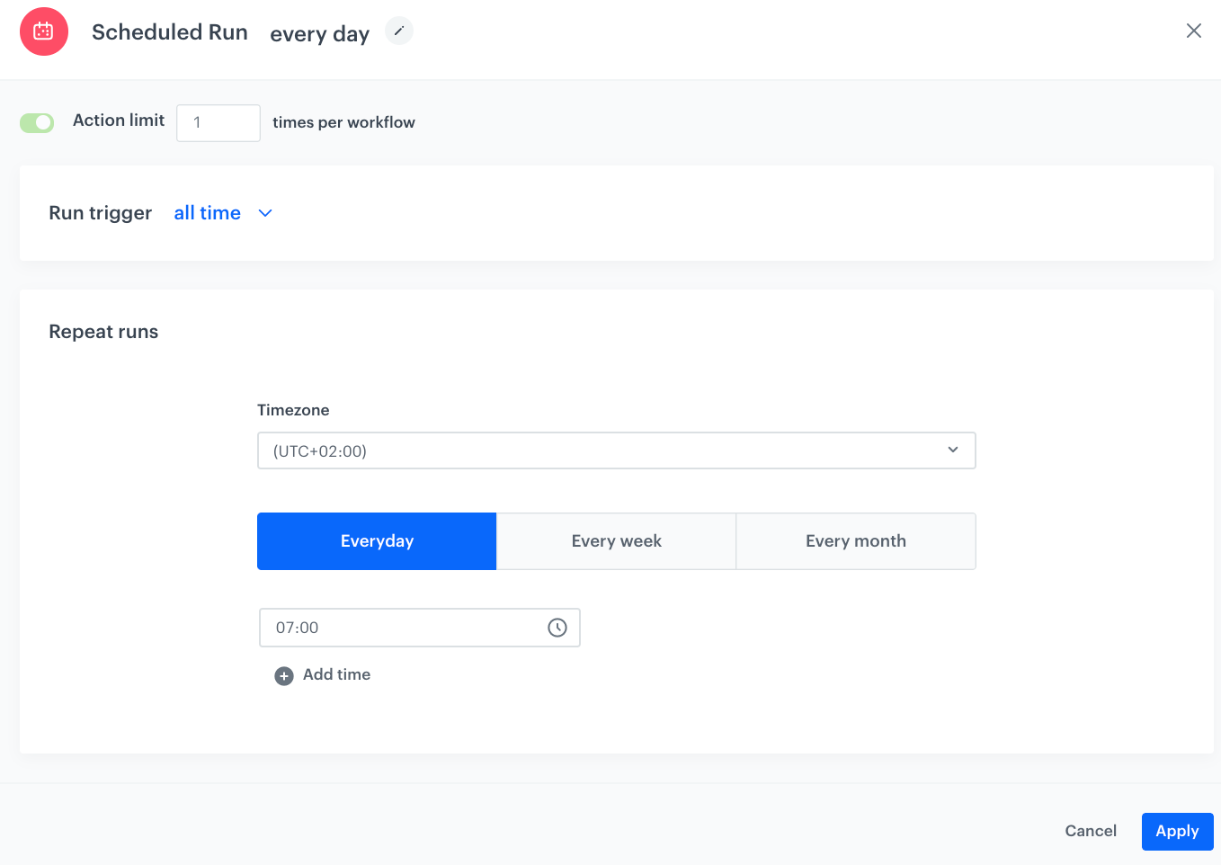Switch to the Every week tab

(616, 540)
